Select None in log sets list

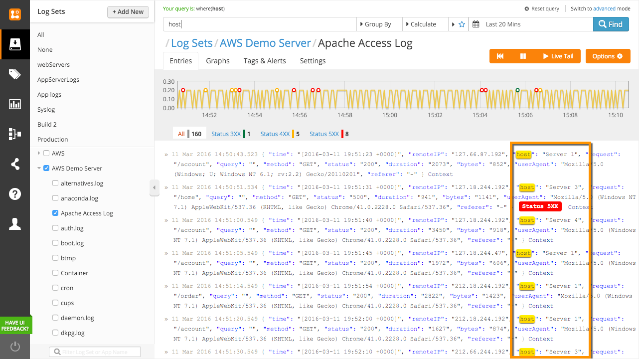coord(45,50)
